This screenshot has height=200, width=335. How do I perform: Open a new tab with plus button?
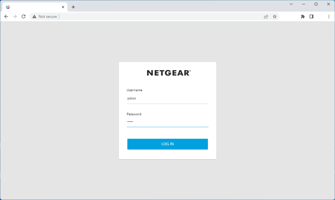[x=73, y=7]
